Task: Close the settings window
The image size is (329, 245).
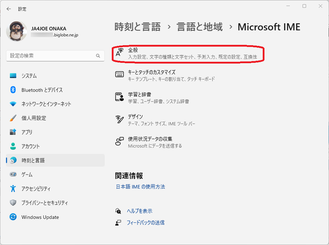Action: click(320, 6)
